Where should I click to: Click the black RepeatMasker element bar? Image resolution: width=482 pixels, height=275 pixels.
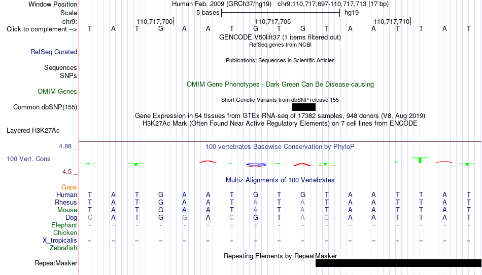399,263
